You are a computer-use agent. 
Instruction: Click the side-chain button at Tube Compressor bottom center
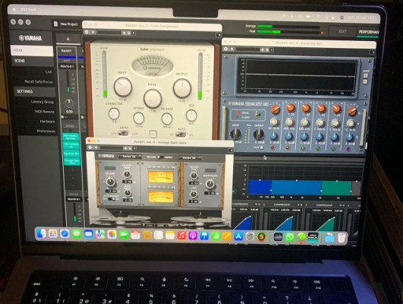click(x=153, y=134)
